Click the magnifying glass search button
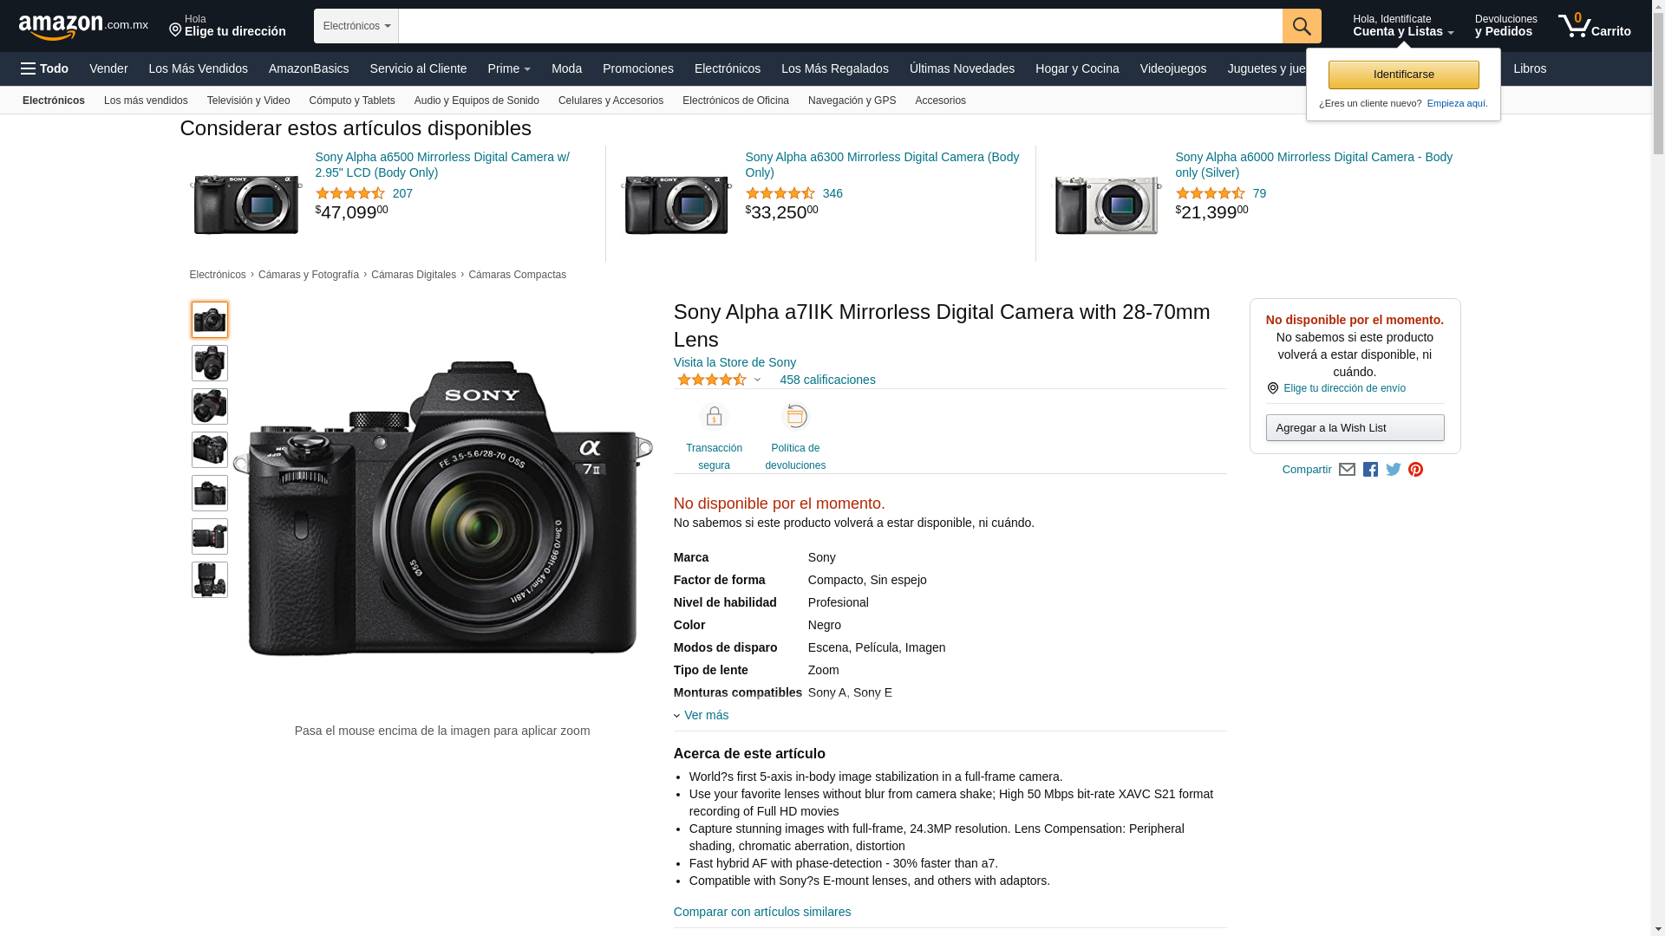The image size is (1665, 936). (x=1302, y=26)
